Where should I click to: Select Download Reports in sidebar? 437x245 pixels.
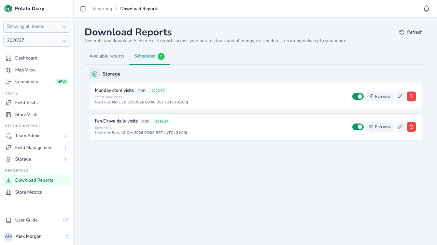[37, 180]
